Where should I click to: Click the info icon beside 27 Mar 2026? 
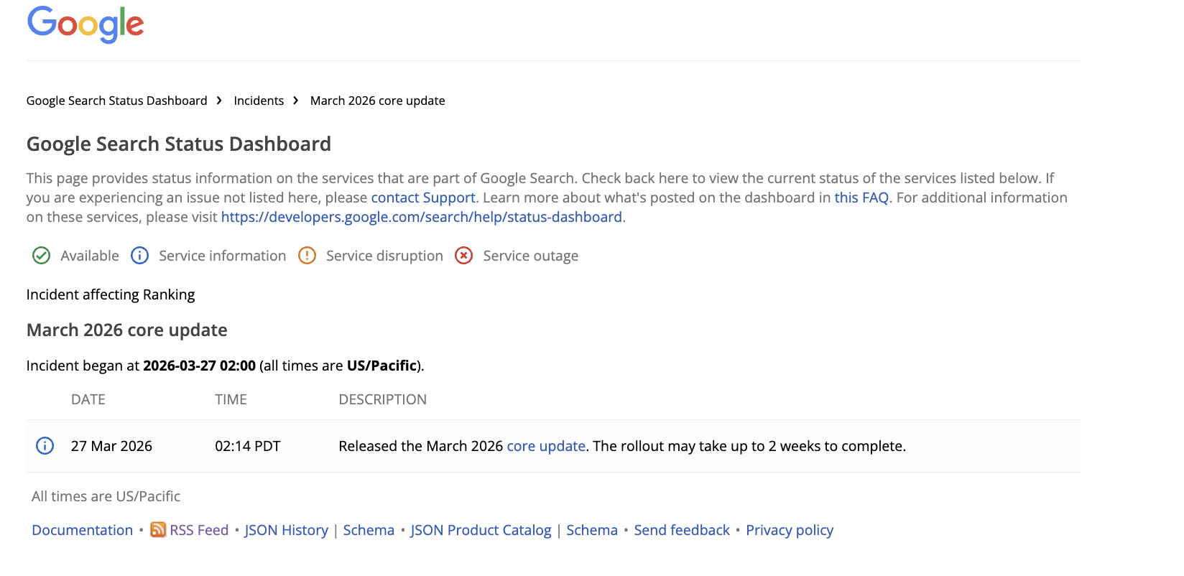coord(45,446)
